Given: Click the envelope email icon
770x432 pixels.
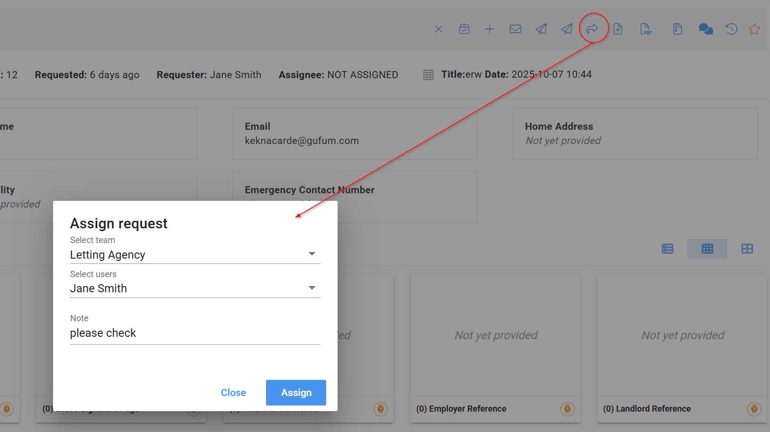Looking at the screenshot, I should pos(515,29).
